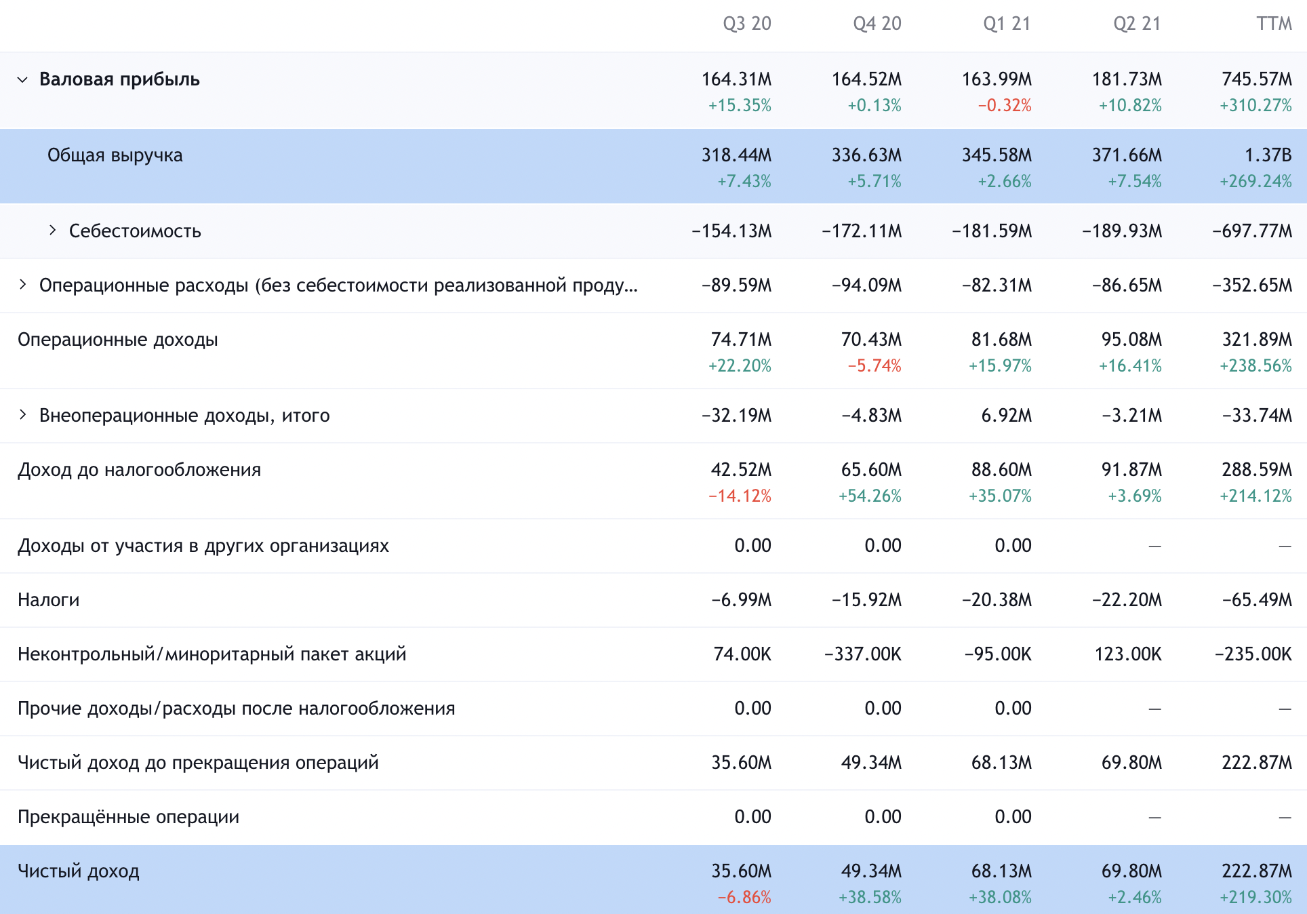Screen dimensions: 1307x914
Task: Click Неконтрольный/миноритарный пакет акций label
Action: (x=212, y=654)
